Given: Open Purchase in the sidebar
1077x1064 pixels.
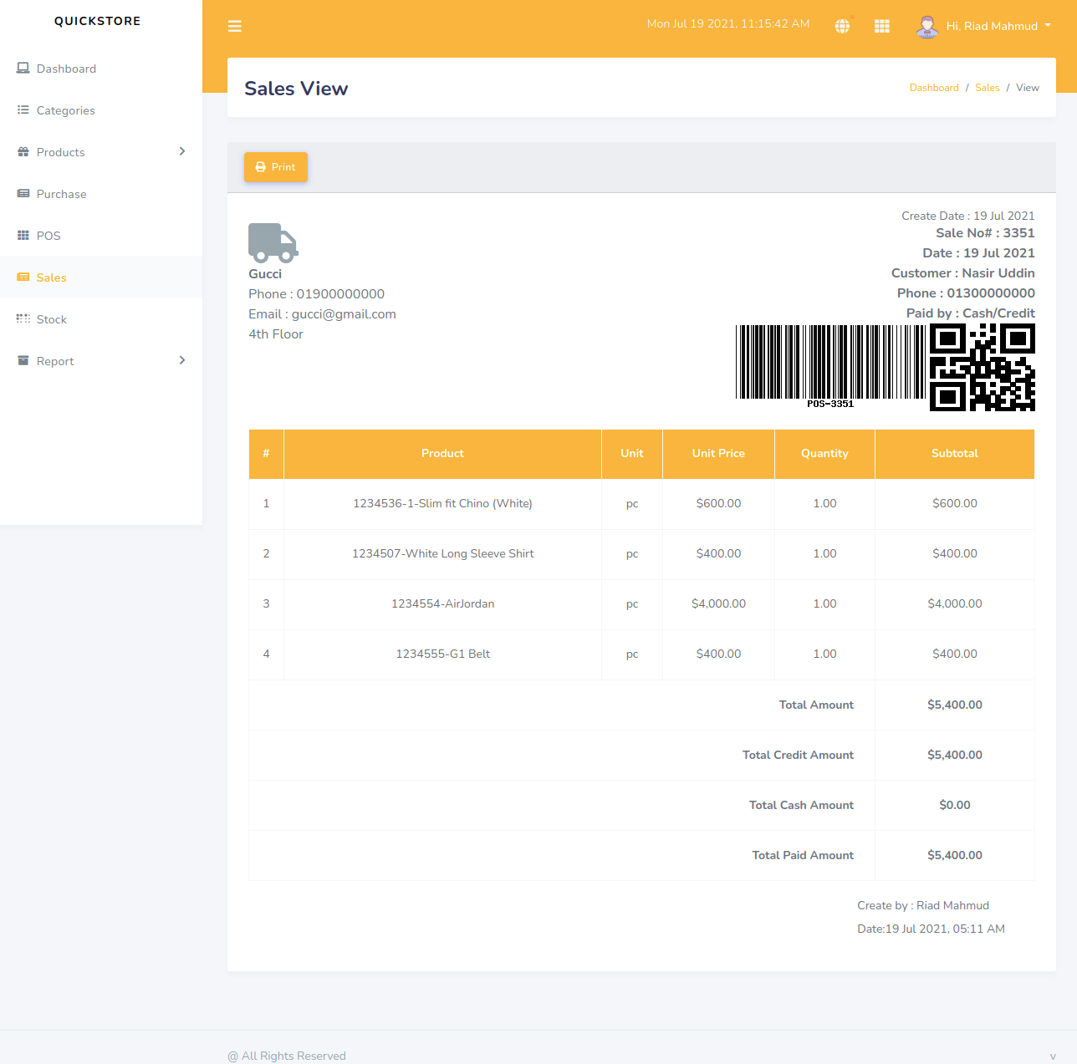Looking at the screenshot, I should coord(101,194).
